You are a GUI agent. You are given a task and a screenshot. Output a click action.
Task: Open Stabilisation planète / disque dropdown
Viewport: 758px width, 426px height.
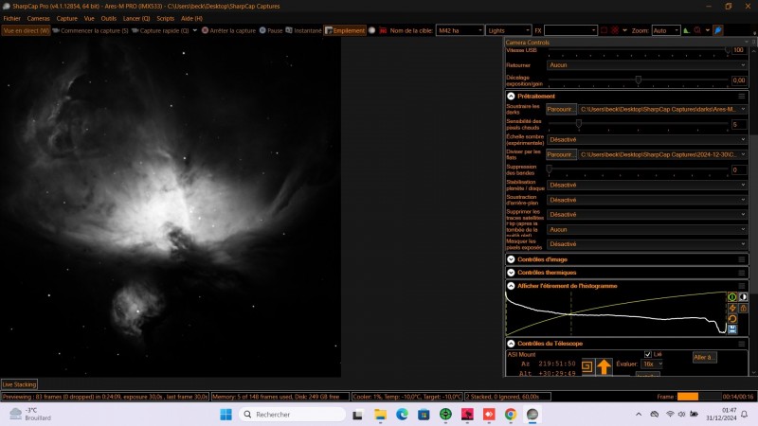coord(647,185)
